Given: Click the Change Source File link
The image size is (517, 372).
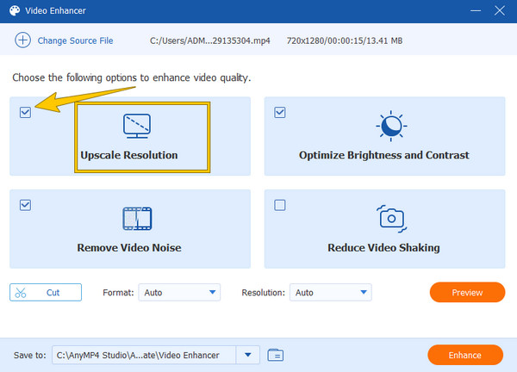Looking at the screenshot, I should (75, 40).
